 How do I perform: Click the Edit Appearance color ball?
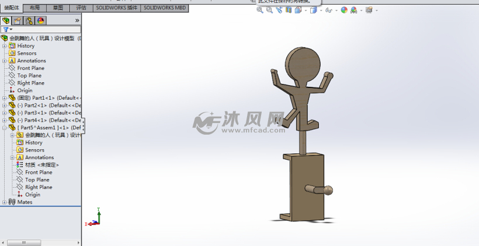pyautogui.click(x=344, y=10)
